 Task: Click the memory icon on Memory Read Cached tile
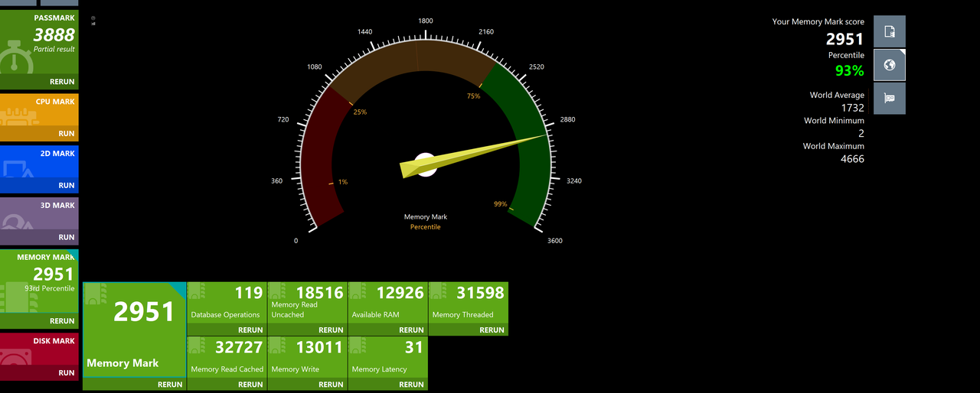[198, 346]
